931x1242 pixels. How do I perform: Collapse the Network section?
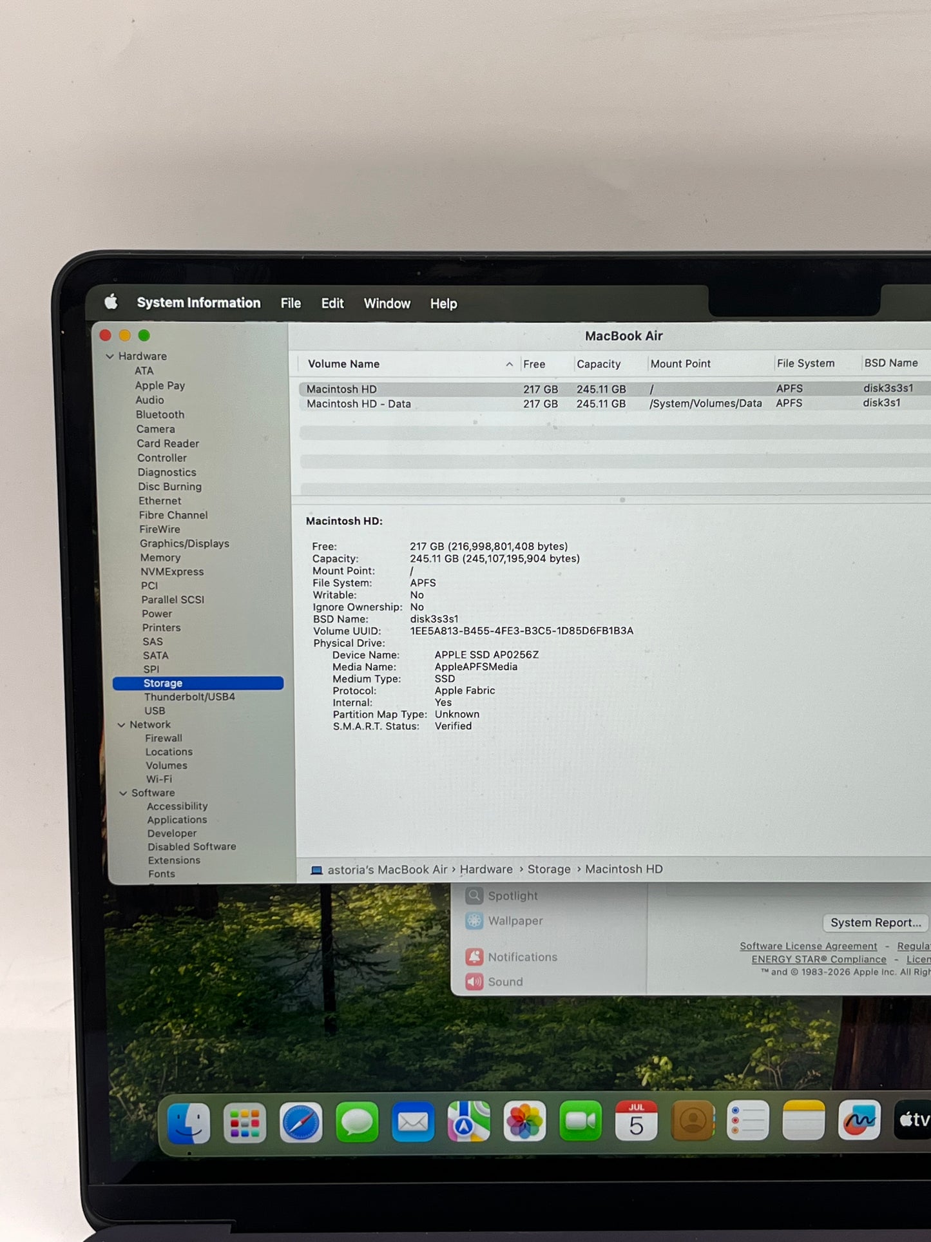tap(121, 725)
